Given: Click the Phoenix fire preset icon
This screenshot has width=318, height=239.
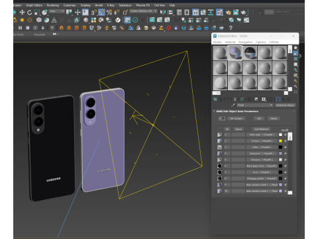Looking at the screenshot, I should click(62, 28).
